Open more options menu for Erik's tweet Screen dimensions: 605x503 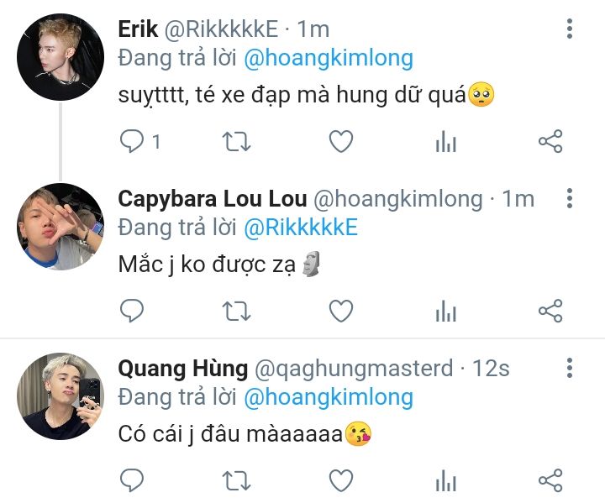coord(570,29)
